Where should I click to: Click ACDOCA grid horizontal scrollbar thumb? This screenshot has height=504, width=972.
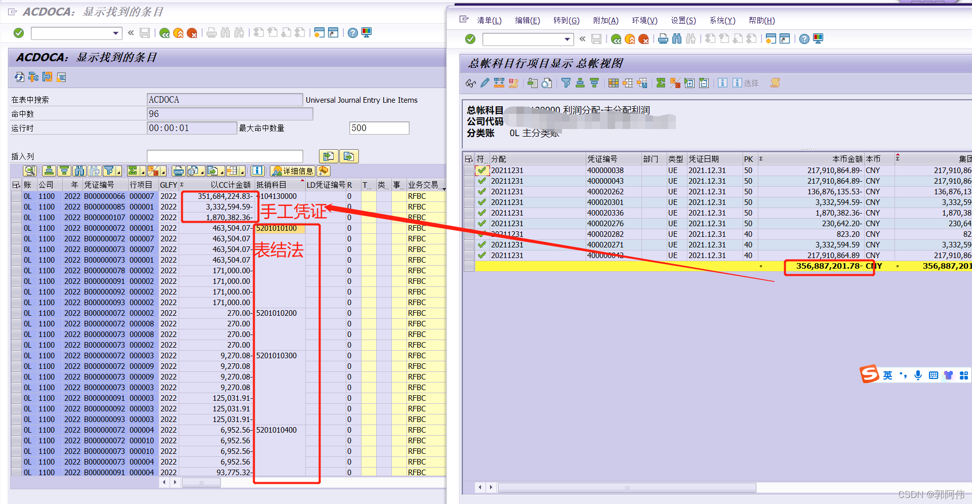coord(201,483)
